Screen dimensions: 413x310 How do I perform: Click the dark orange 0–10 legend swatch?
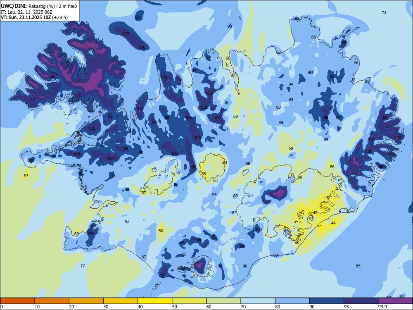tap(17, 301)
